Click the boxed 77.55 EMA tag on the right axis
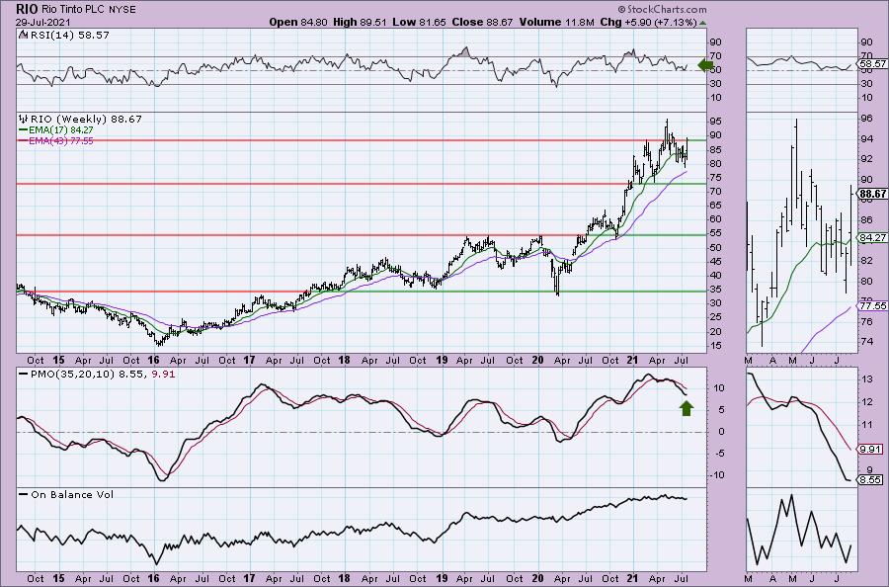This screenshot has width=889, height=587. [873, 305]
